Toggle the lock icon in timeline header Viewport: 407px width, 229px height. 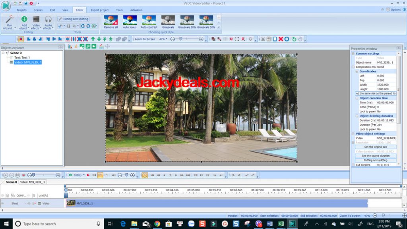click(8, 196)
